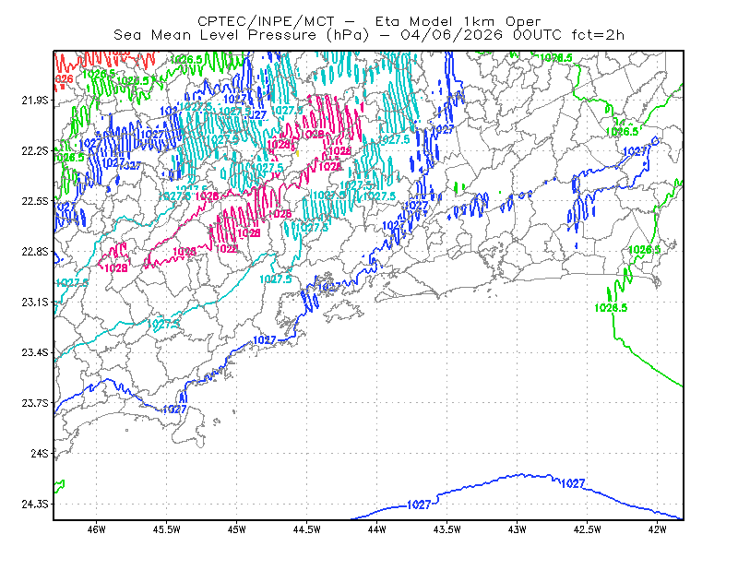738x570 pixels.
Task: Click the cyan 1027.5 label near 23.4S
Action: 163,325
